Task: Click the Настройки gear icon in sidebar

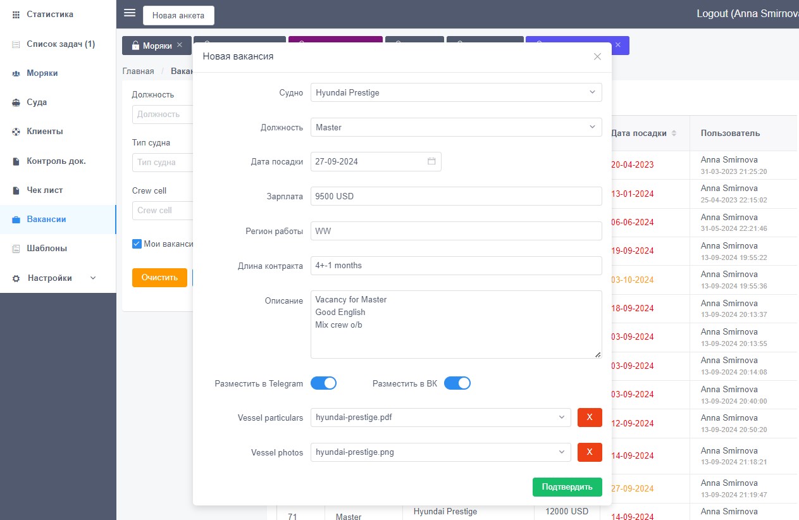Action: 16,278
